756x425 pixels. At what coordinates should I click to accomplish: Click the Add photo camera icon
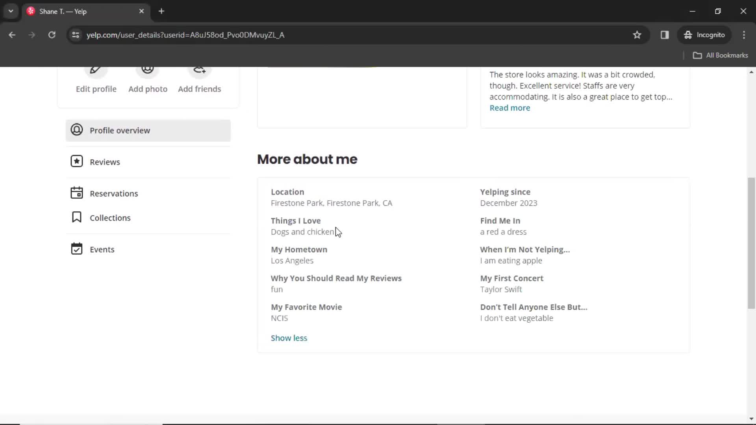click(x=148, y=71)
